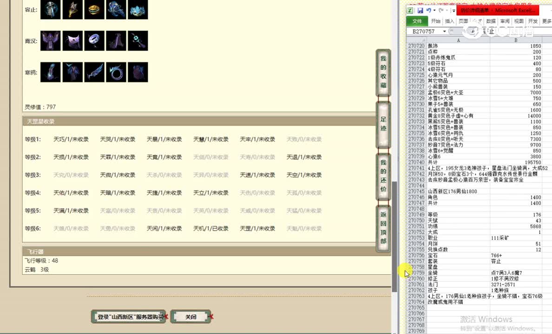Image resolution: width=552 pixels, height=334 pixels.
Task: Select the feathered dark robe in 寒鸦 row
Action: [72, 72]
